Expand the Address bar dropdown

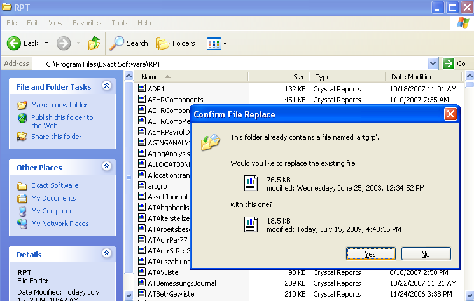(x=433, y=64)
